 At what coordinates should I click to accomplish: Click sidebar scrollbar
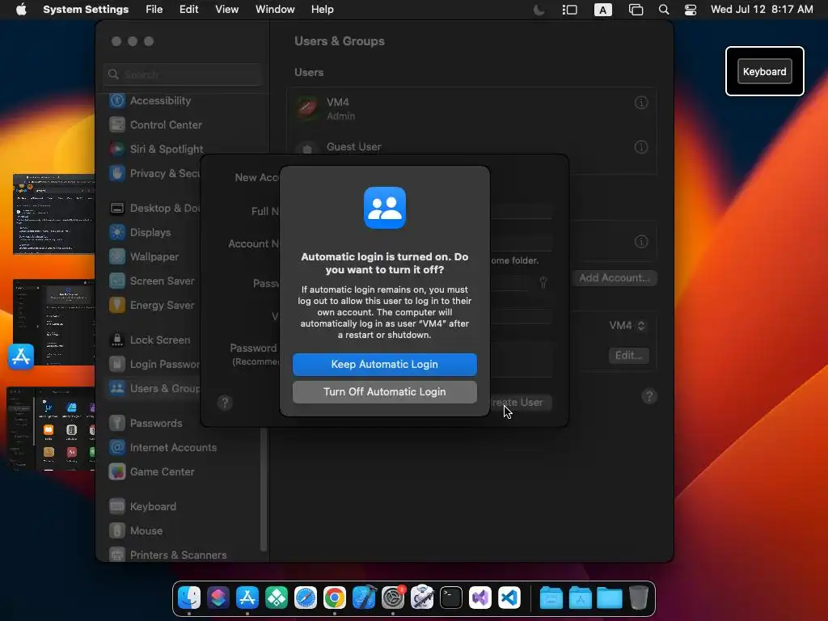click(264, 488)
